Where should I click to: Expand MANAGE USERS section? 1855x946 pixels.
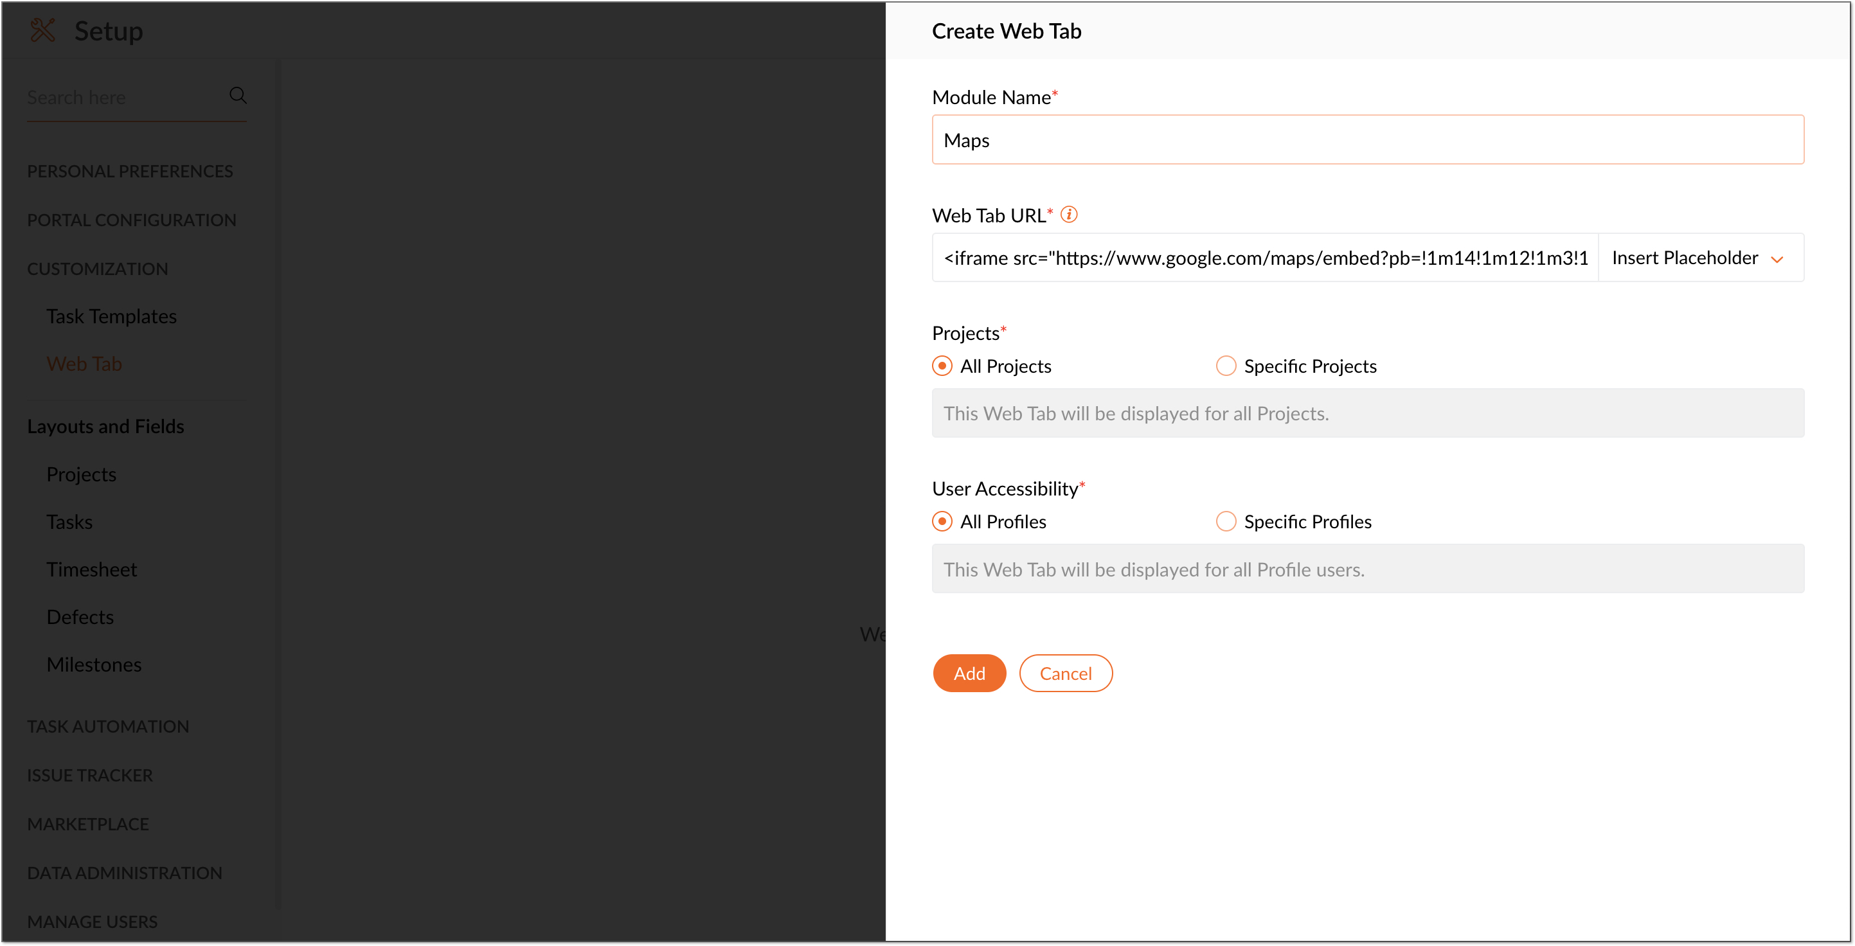[x=92, y=922]
